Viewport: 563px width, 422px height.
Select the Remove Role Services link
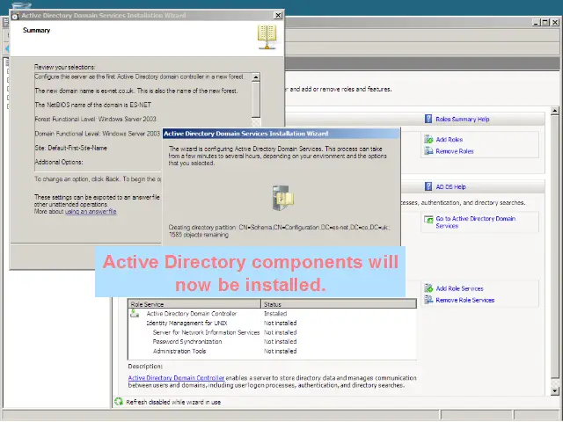tap(464, 300)
